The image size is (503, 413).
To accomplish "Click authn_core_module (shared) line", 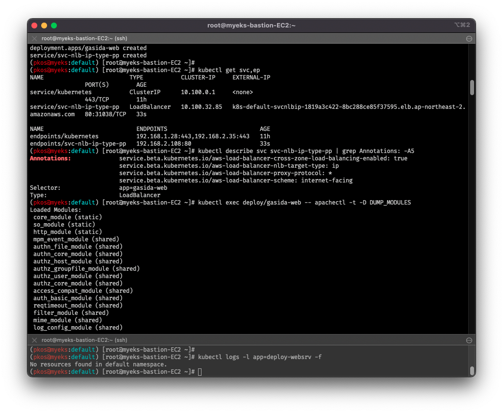I will point(78,254).
